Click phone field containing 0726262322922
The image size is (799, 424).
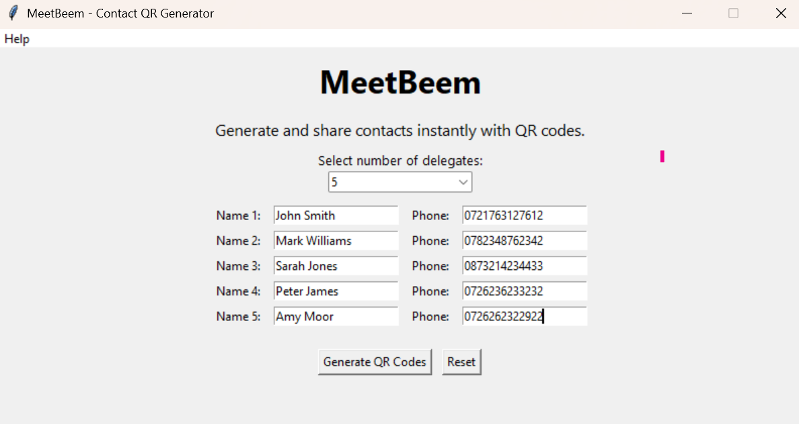525,316
